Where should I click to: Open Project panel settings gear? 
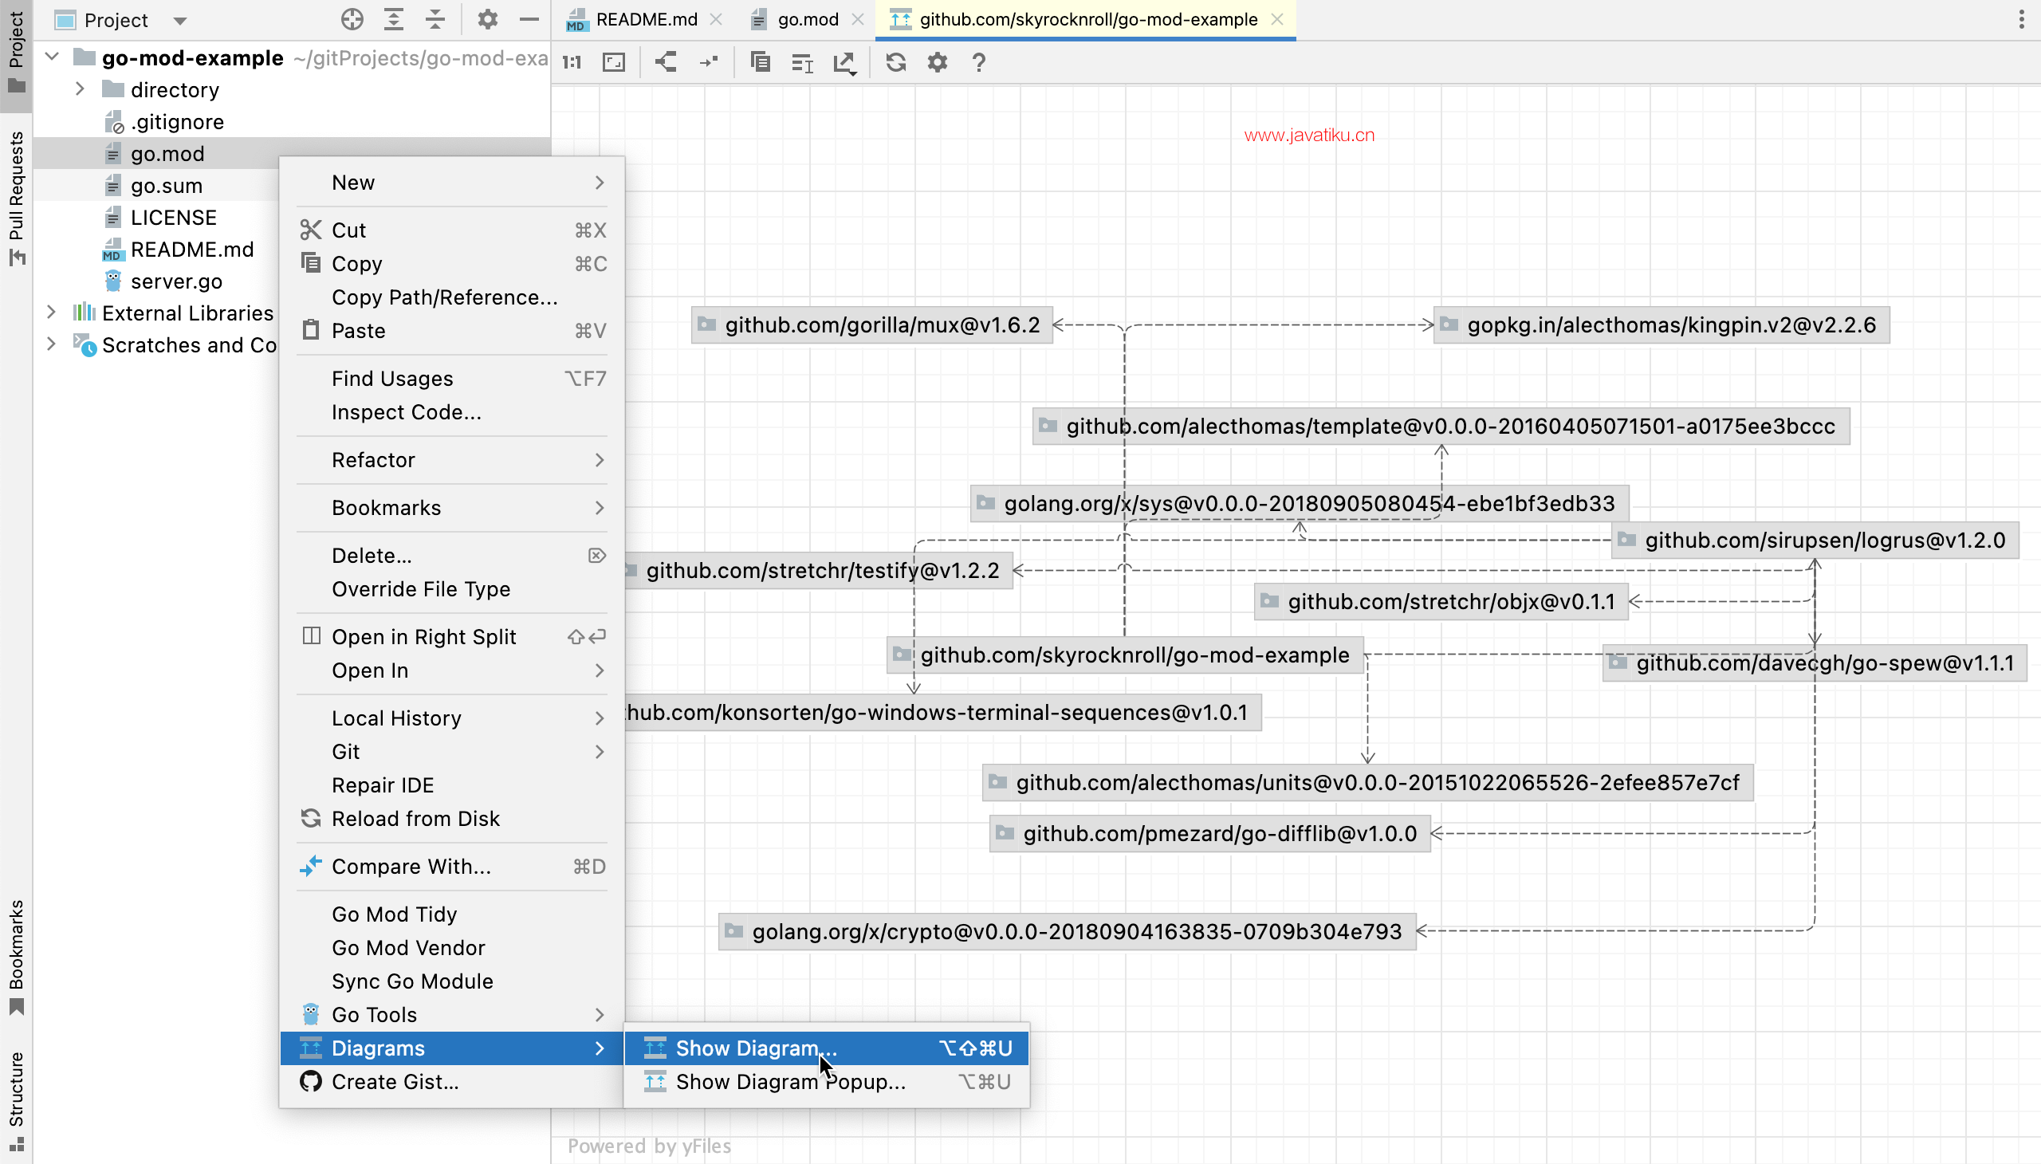point(488,19)
